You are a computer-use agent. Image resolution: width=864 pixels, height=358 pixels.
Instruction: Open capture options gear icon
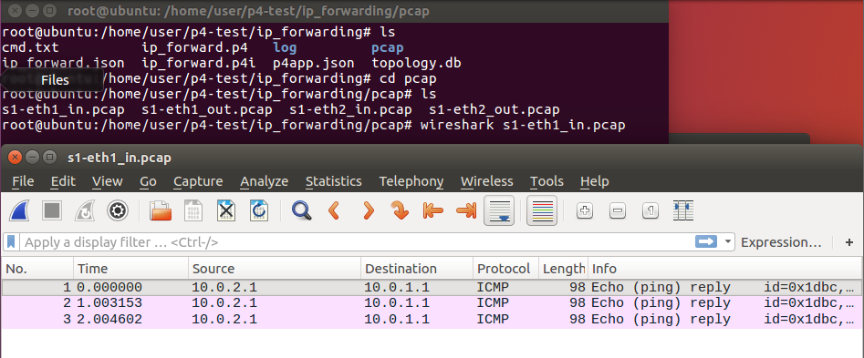118,210
